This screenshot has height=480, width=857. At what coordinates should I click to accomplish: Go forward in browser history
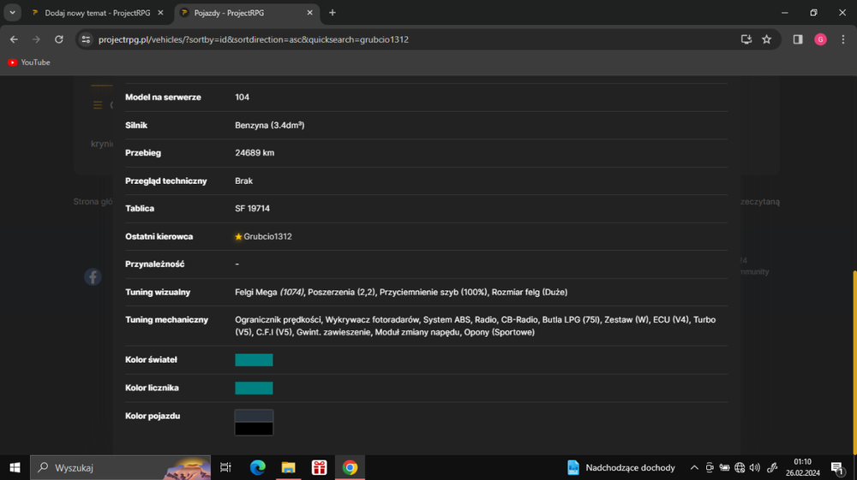(36, 39)
